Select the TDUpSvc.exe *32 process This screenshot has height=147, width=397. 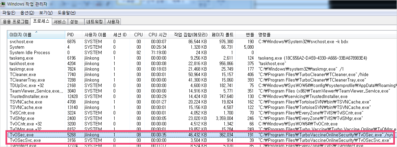click(202, 86)
